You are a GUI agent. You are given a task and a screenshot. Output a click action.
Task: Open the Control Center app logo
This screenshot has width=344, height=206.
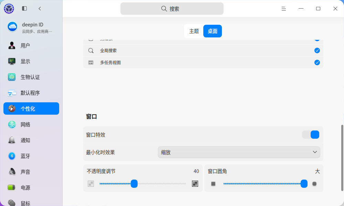(x=9, y=9)
